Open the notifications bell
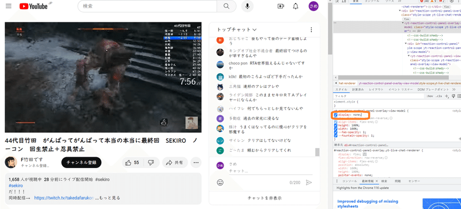461x209 pixels. click(x=296, y=6)
